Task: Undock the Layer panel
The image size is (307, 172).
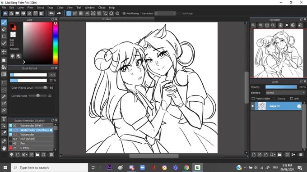Action: click(x=301, y=81)
